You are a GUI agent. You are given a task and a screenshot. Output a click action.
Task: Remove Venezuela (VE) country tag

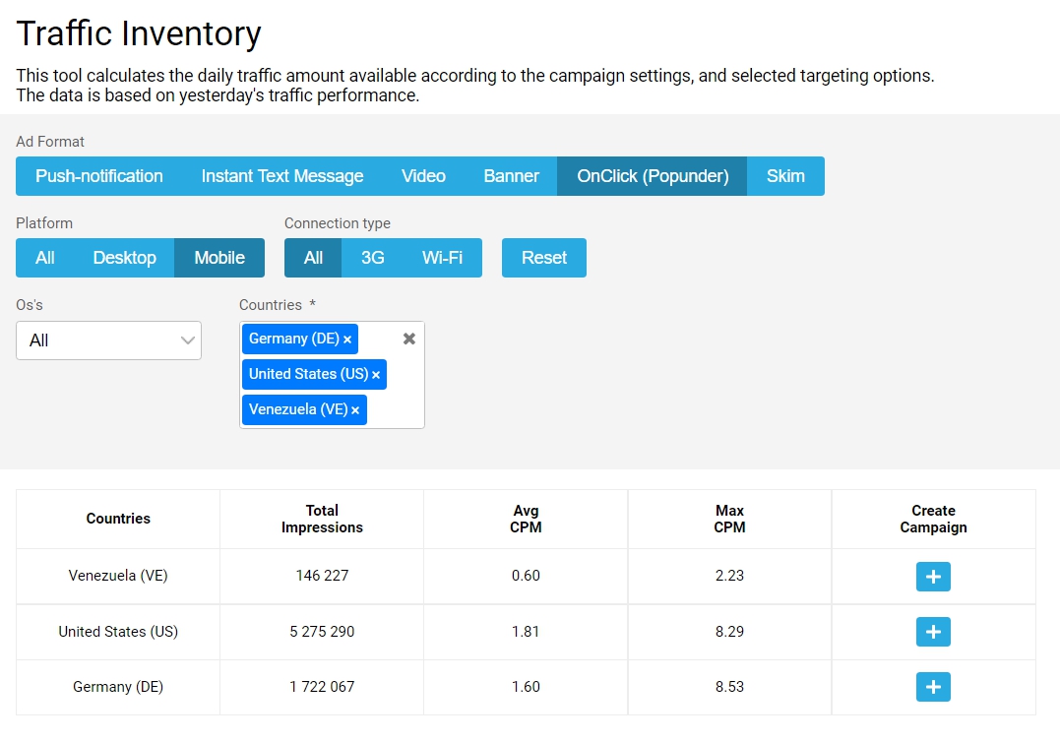click(355, 410)
